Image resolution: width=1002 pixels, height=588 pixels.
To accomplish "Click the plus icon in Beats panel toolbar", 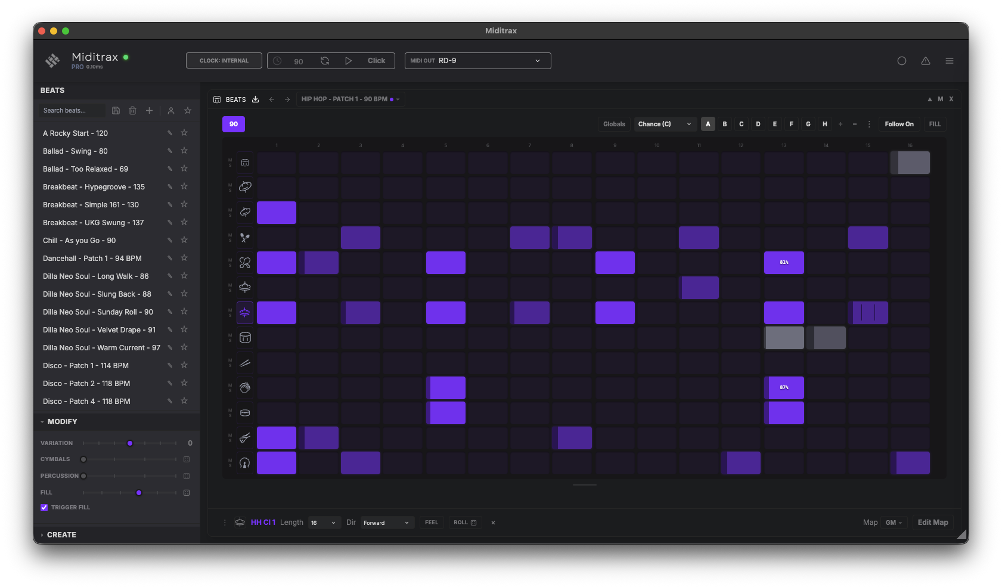I will coord(150,110).
